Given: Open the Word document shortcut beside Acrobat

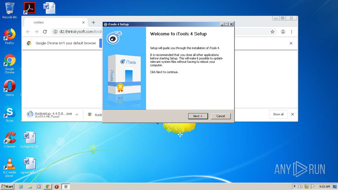Looking at the screenshot, I should click(50, 8).
